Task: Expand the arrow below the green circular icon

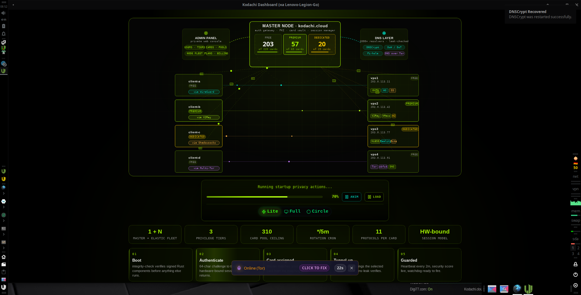Action: coord(4,221)
